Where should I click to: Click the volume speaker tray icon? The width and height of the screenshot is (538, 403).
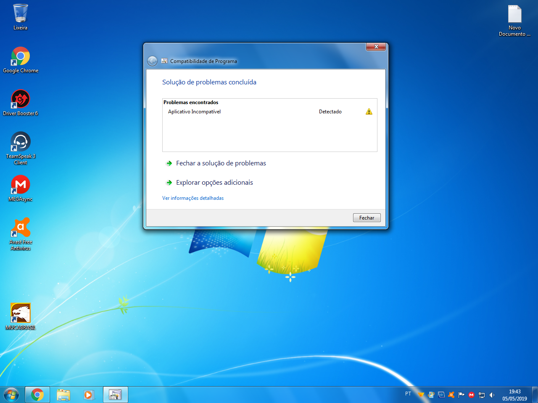coord(492,395)
